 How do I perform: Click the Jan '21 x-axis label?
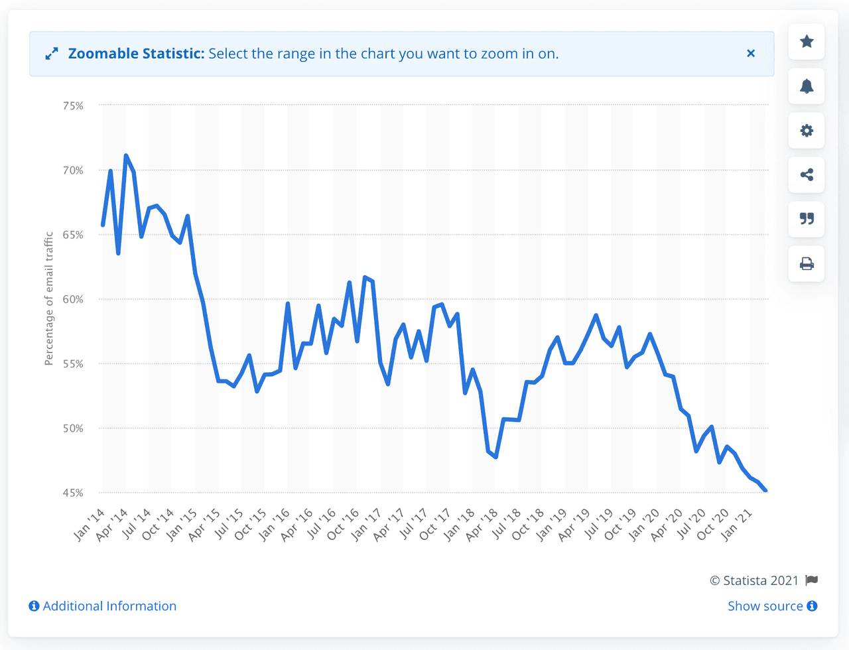tap(738, 524)
